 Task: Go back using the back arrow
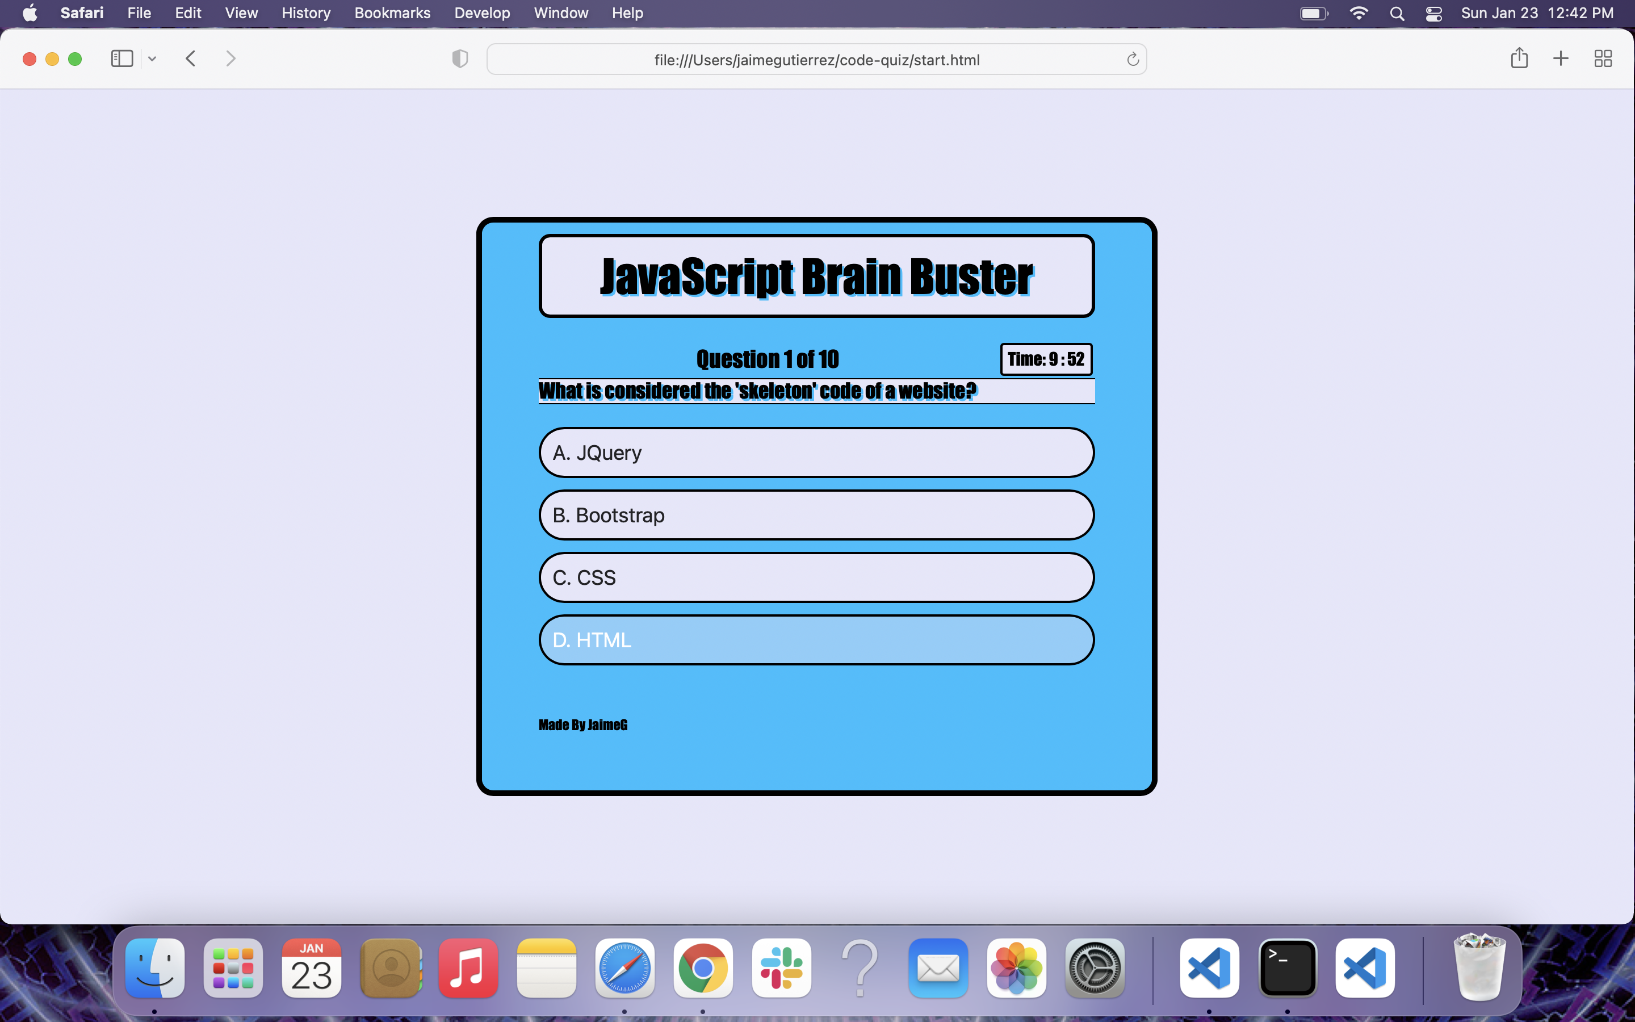(191, 59)
